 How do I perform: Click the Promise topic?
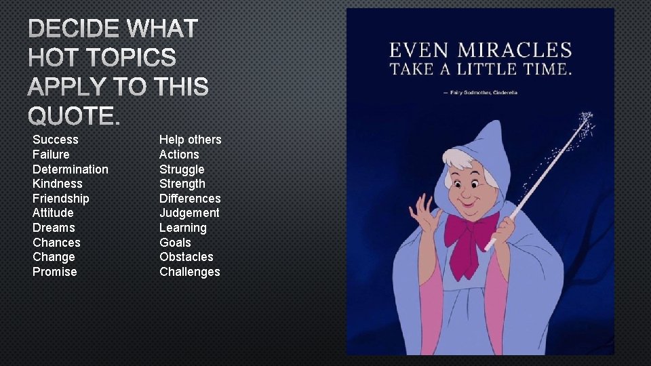pos(55,272)
